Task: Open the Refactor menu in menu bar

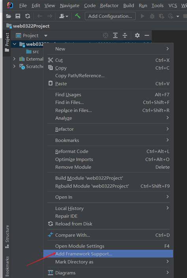Action: pos(109,6)
